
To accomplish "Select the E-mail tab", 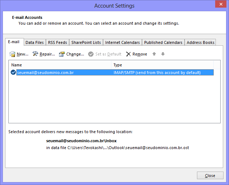I will [x=14, y=42].
